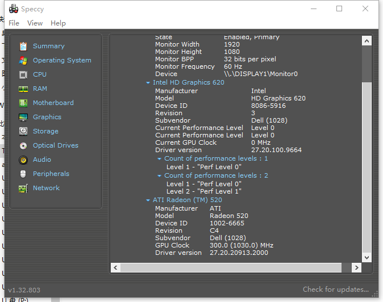This screenshot has width=383, height=302.
Task: Select the Graphics section
Action: 47,117
